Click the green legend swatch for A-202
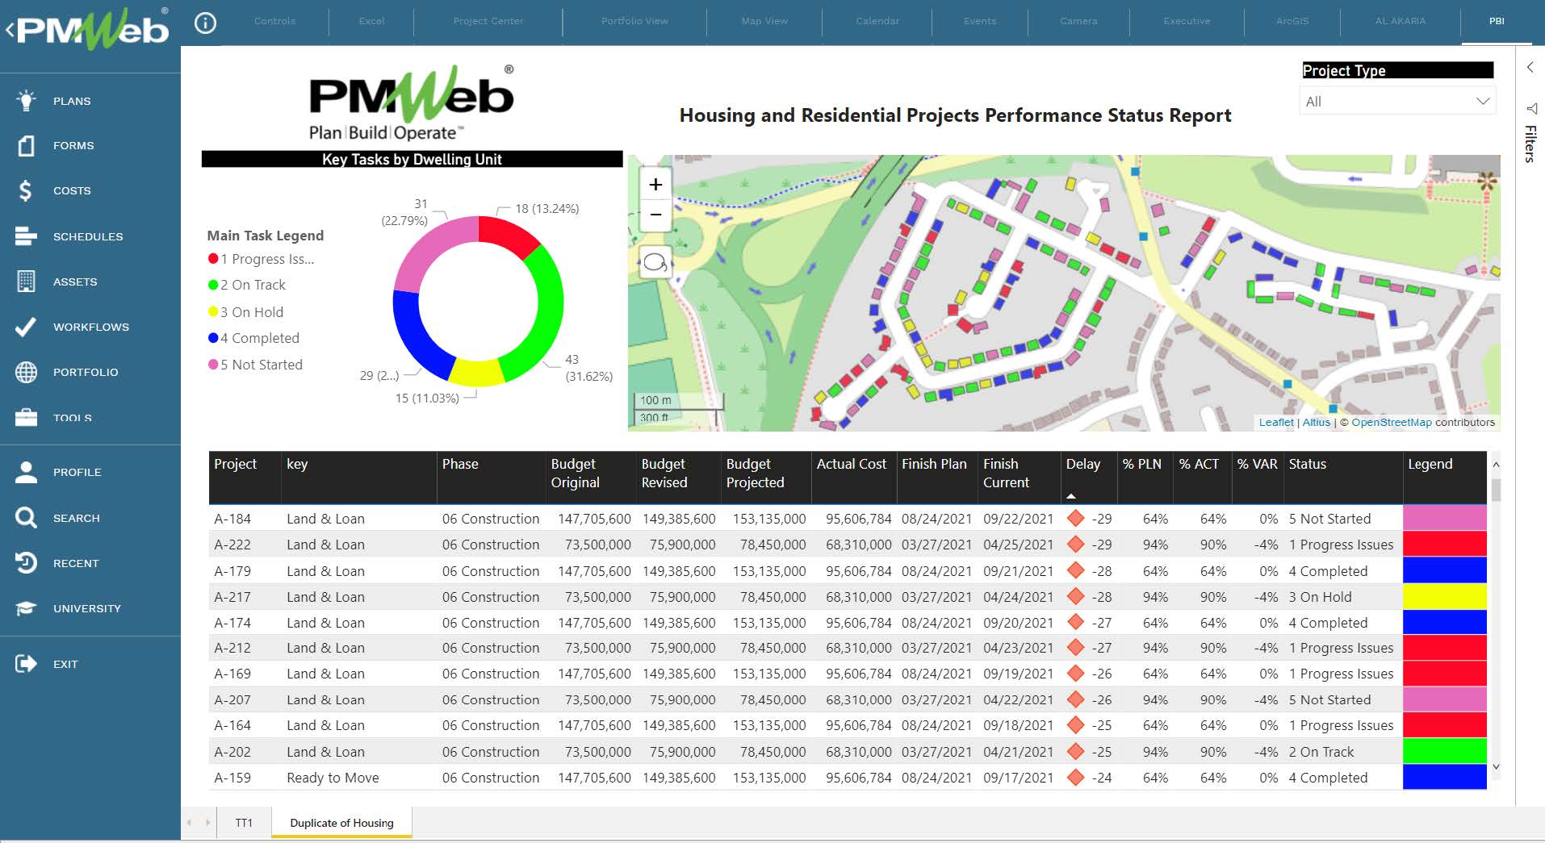This screenshot has height=843, width=1545. point(1444,751)
